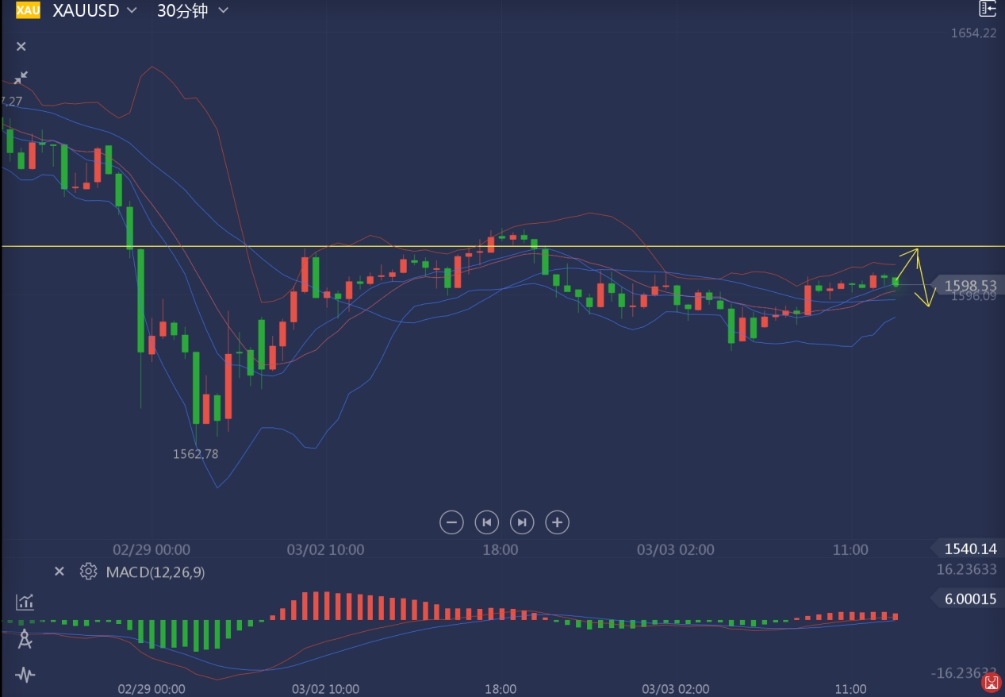Hide the main chart indicator via its X toggle
This screenshot has width=1005, height=697.
[21, 46]
